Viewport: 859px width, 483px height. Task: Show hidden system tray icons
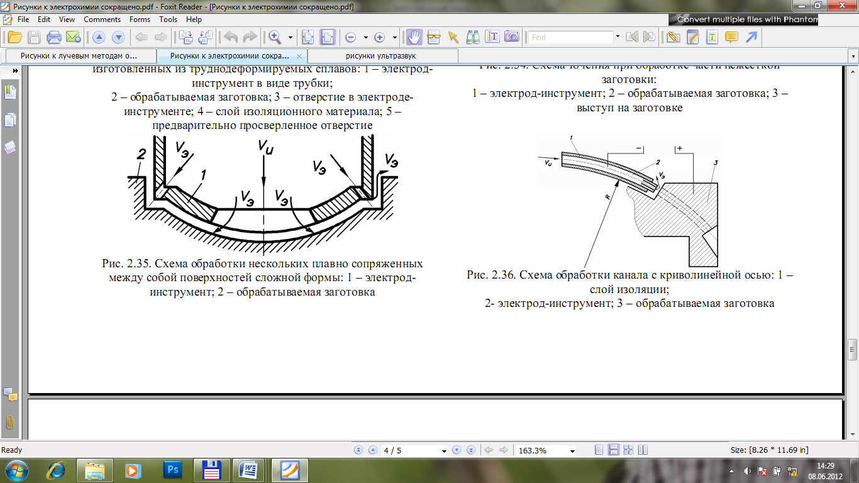point(730,470)
